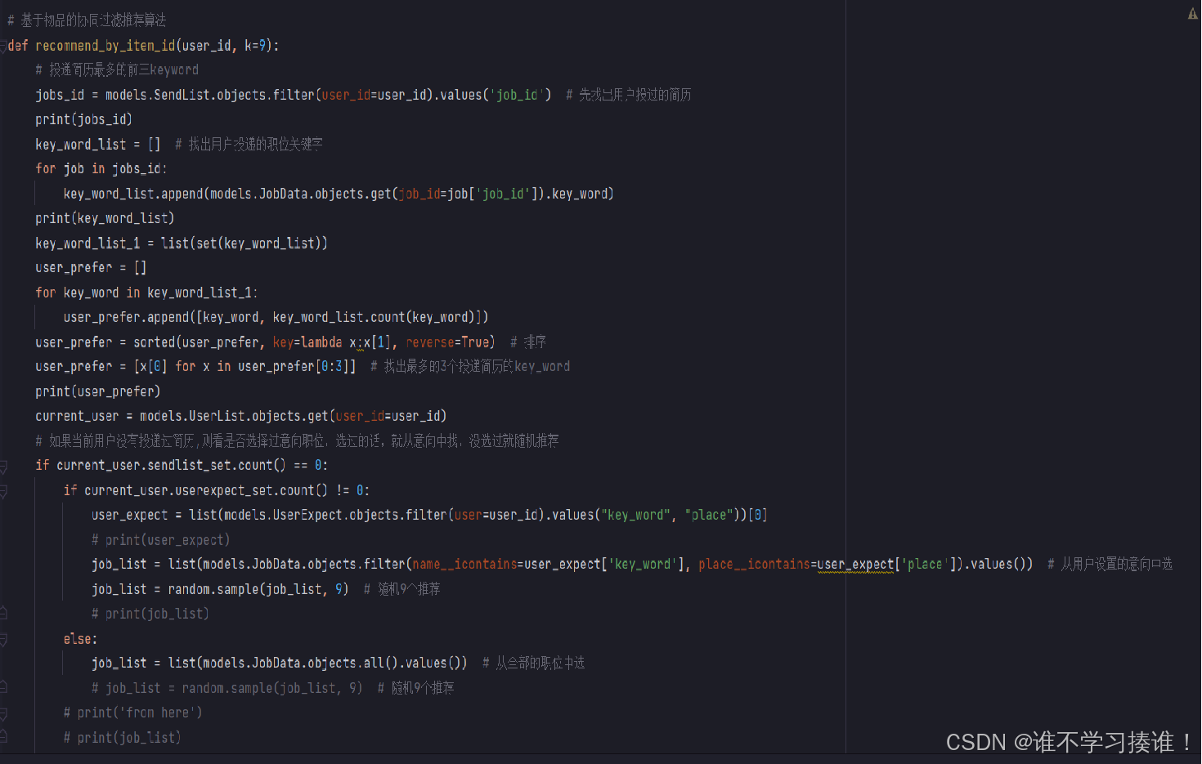
Task: Click models.JobData.objects.all().values() call
Action: click(334, 663)
